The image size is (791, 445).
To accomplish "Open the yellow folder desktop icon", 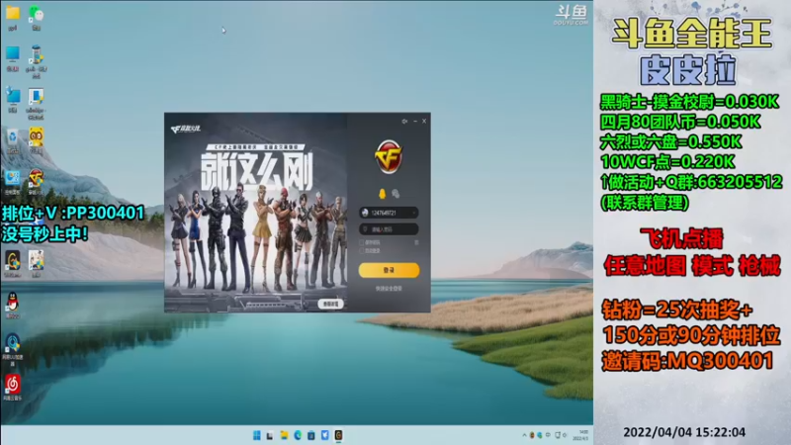I will click(13, 13).
